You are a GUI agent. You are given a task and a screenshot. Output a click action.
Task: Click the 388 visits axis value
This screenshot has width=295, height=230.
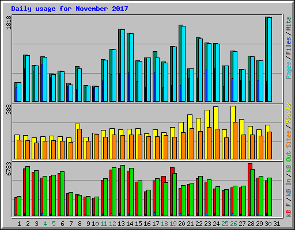click(9, 110)
